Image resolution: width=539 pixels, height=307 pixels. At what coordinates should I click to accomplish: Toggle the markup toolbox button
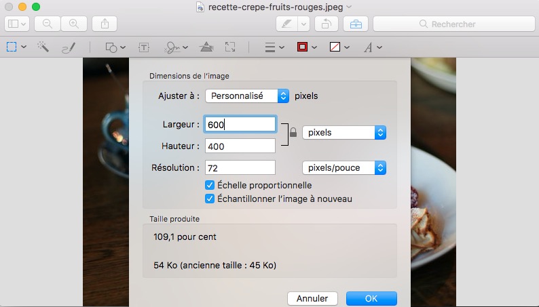click(x=354, y=24)
